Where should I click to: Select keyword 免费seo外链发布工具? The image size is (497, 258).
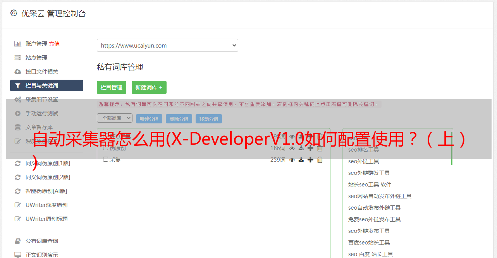point(374,219)
